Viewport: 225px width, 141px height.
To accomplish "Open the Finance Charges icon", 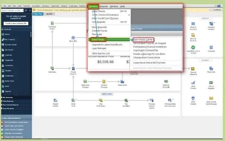I will point(104,82).
